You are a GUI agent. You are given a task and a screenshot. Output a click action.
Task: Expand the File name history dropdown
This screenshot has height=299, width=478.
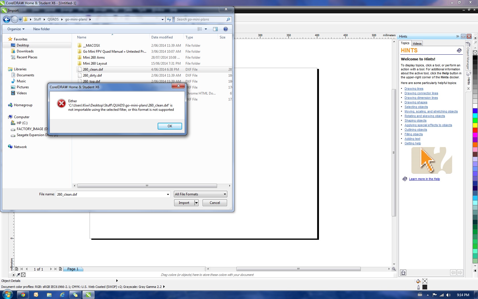pos(168,194)
